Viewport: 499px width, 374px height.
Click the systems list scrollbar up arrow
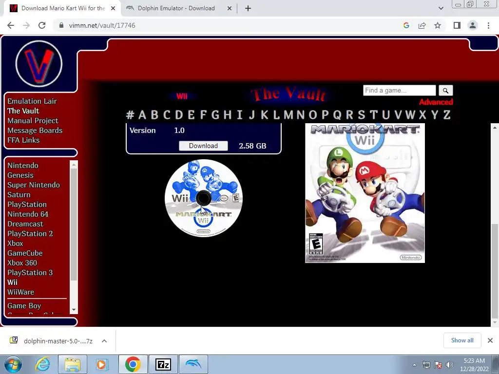click(74, 165)
